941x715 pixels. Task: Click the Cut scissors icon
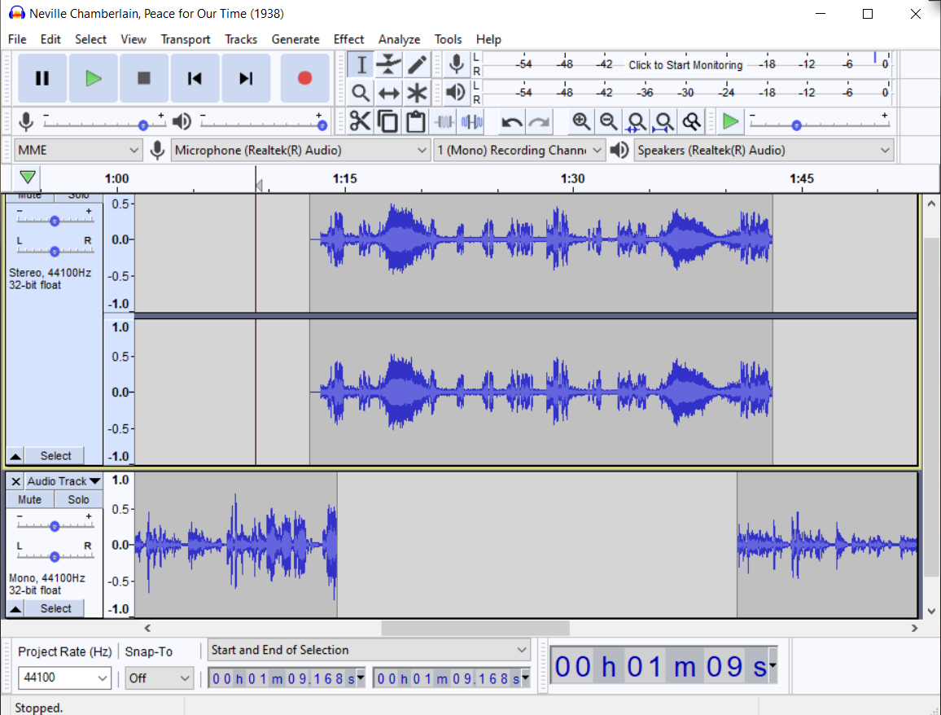[x=360, y=122]
